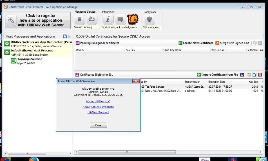Viewport: 268px width, 161px height.
Task: Select the UltiDev Web Server App Redirector tree item
Action: 38,44
